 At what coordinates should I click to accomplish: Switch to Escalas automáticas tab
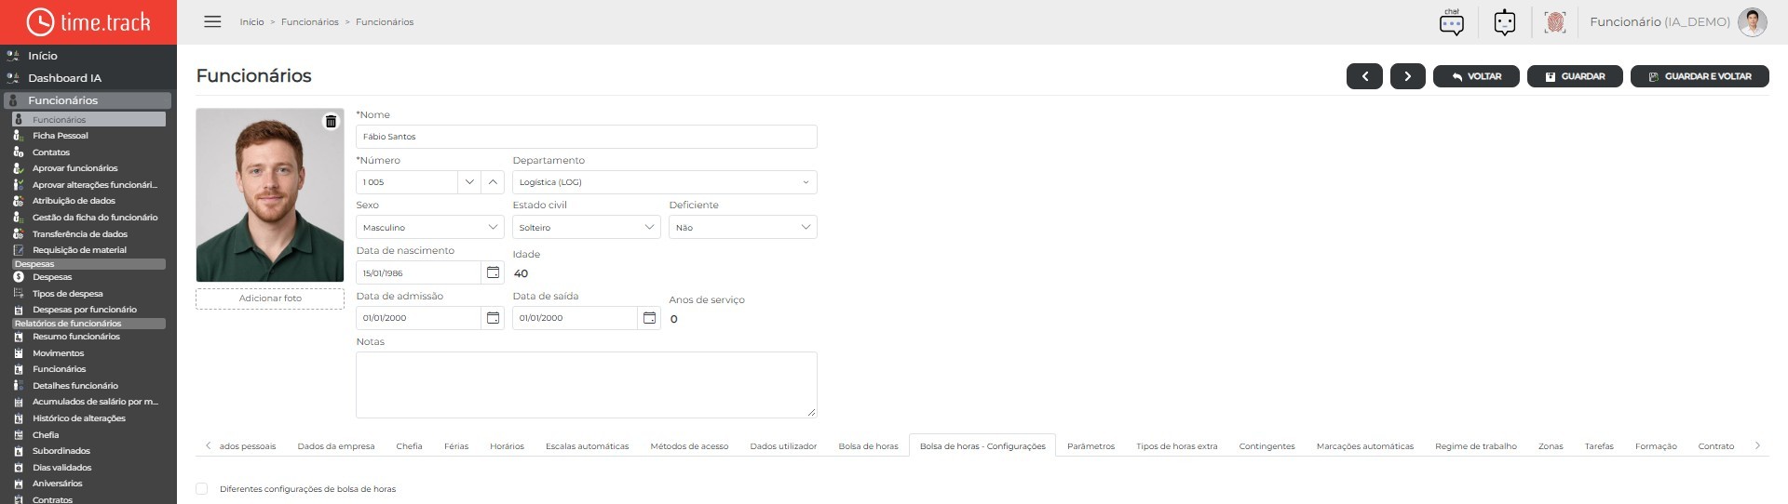(x=588, y=446)
